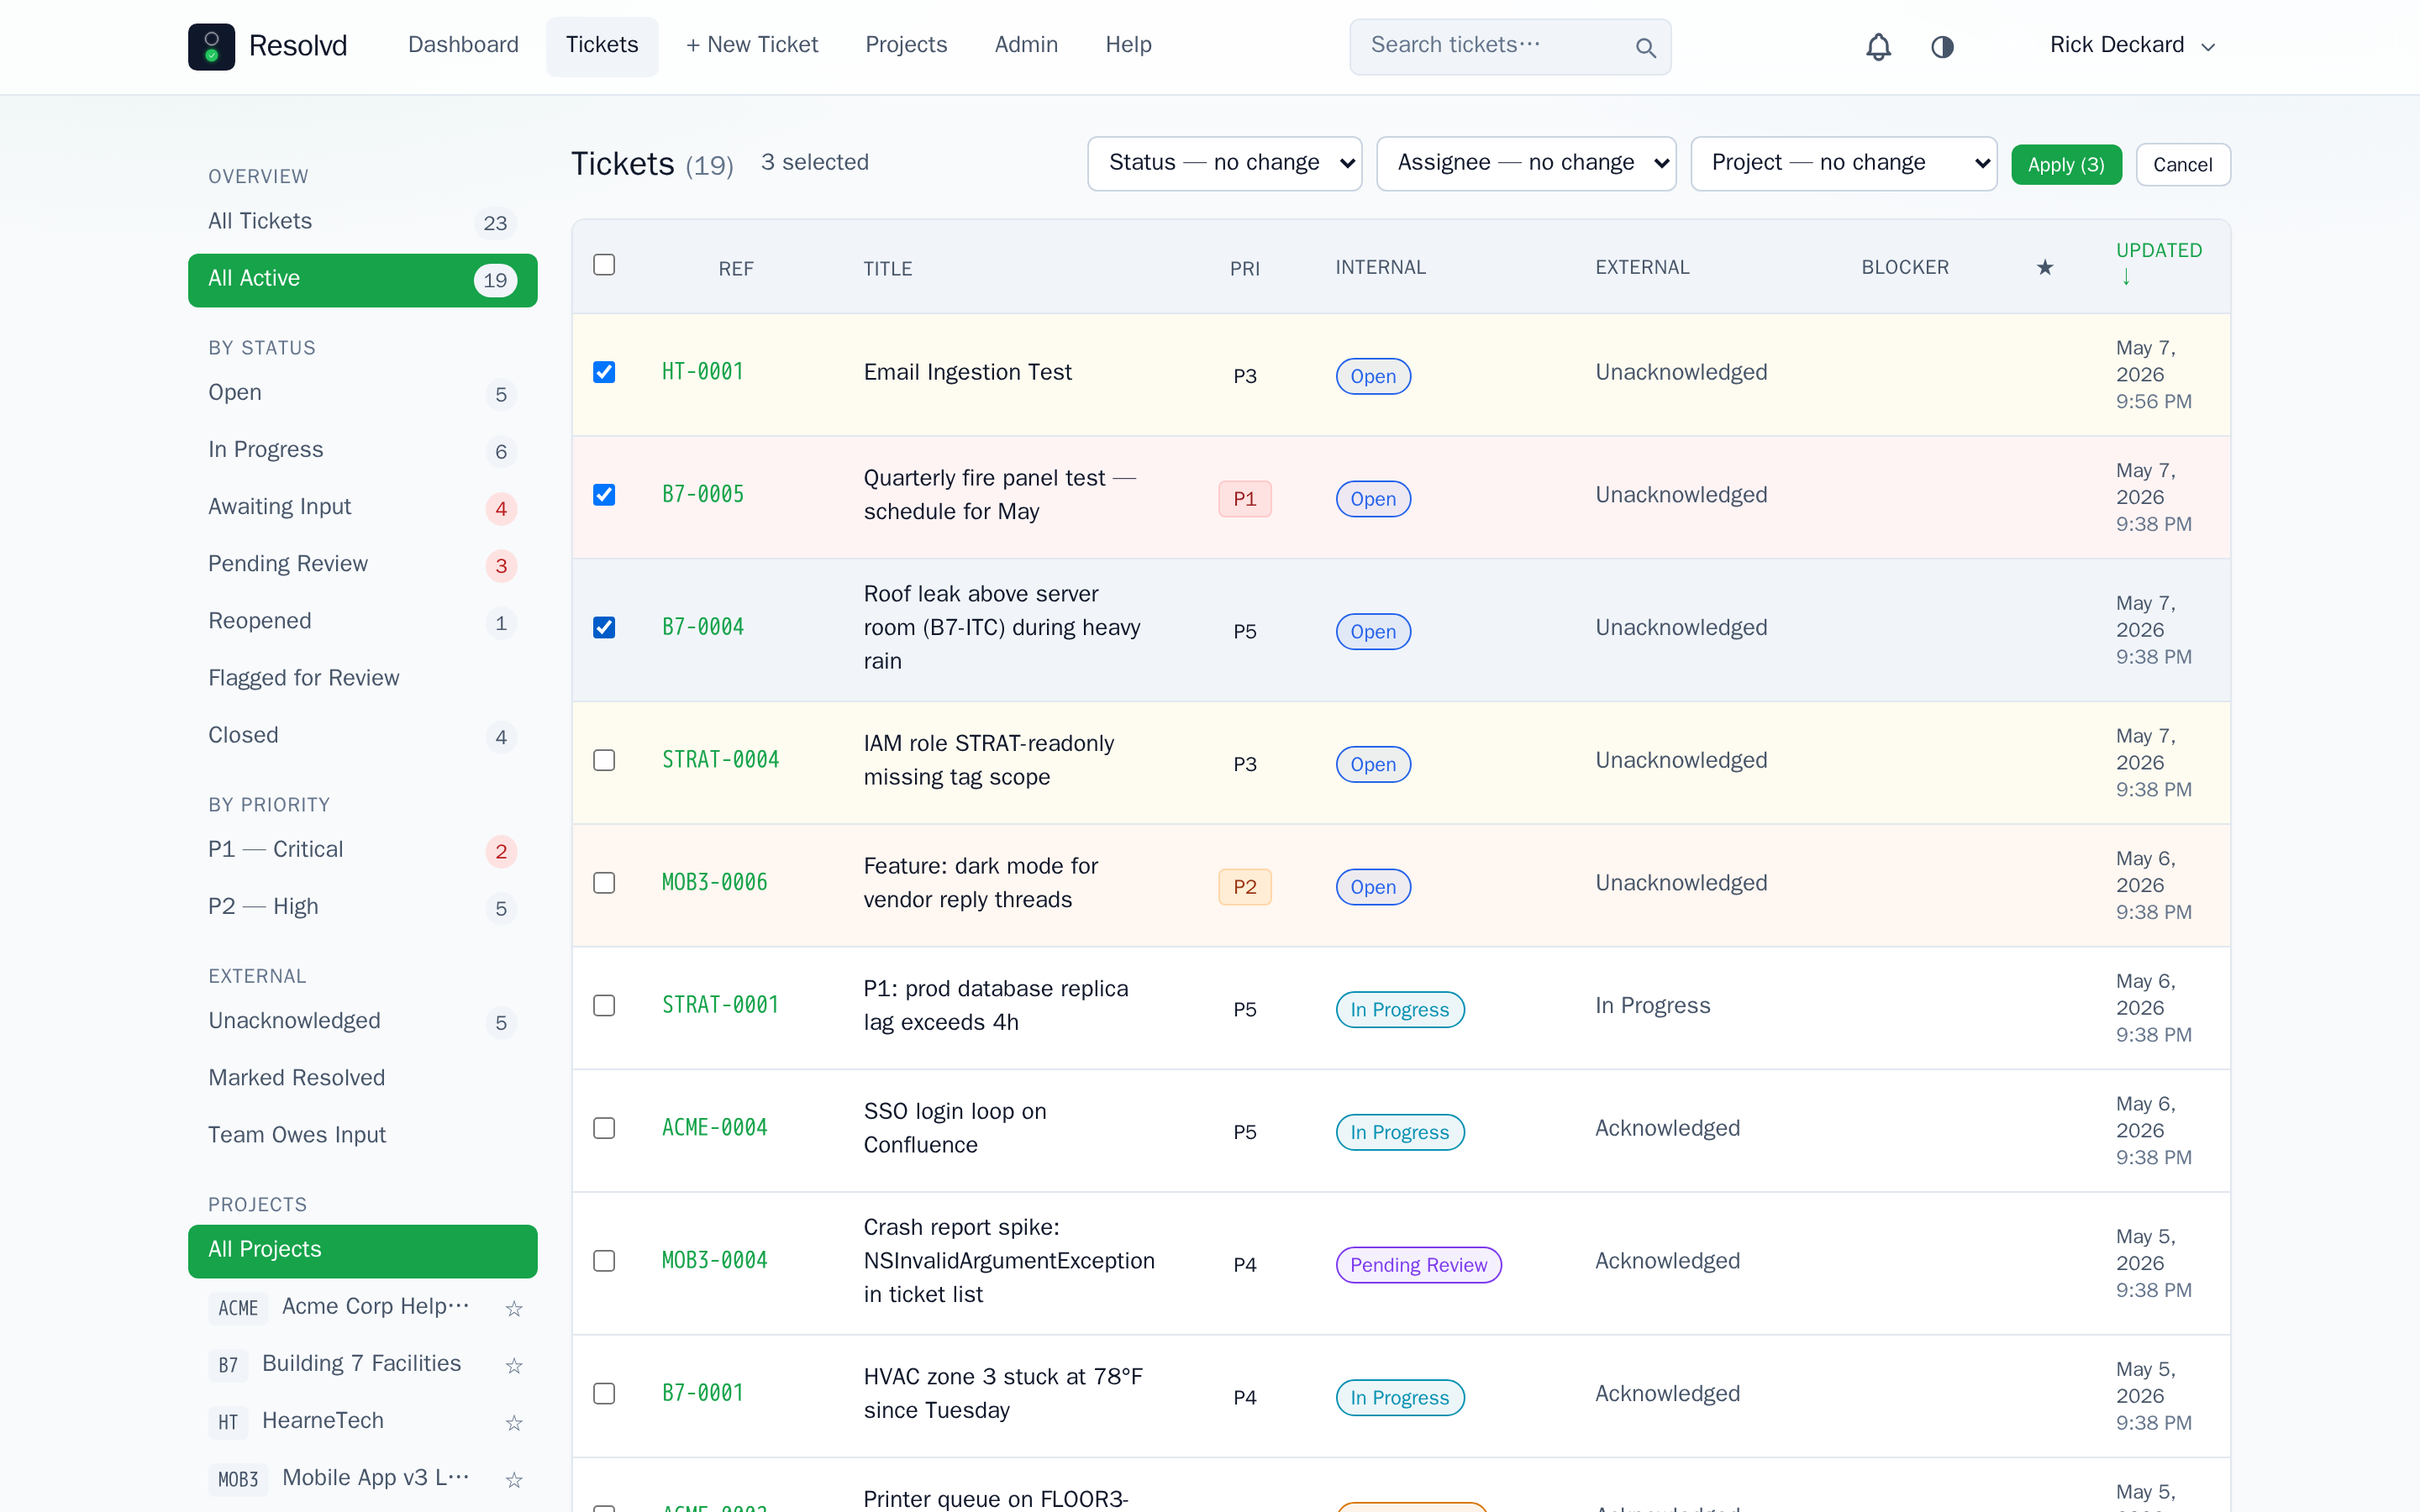Viewport: 2420px width, 1512px height.
Task: Open the Help nav item
Action: pyautogui.click(x=1128, y=45)
